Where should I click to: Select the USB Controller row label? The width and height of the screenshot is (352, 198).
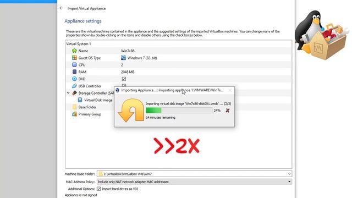tap(90, 86)
